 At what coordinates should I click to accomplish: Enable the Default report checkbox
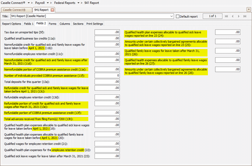(x=178, y=17)
